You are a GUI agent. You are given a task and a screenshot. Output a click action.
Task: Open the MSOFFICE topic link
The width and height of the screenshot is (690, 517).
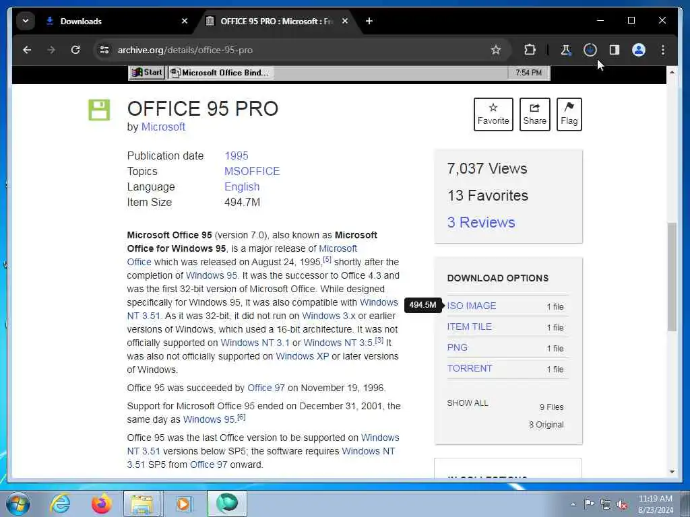point(252,172)
